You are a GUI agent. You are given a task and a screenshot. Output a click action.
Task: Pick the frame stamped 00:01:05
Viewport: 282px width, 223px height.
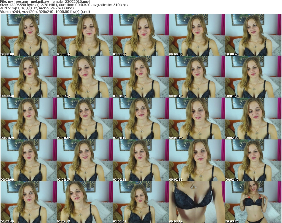141,77
